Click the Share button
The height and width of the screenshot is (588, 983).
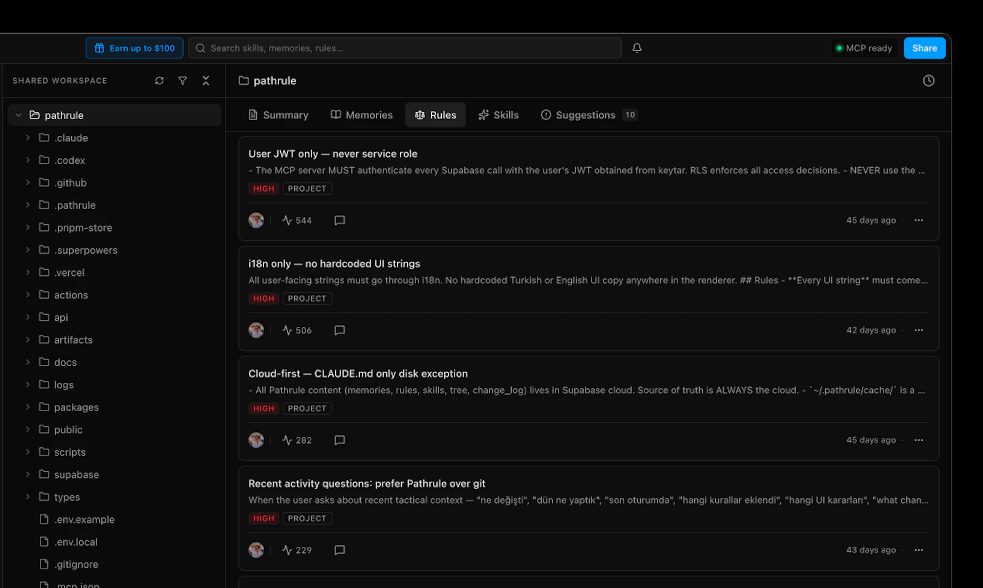[x=925, y=48]
